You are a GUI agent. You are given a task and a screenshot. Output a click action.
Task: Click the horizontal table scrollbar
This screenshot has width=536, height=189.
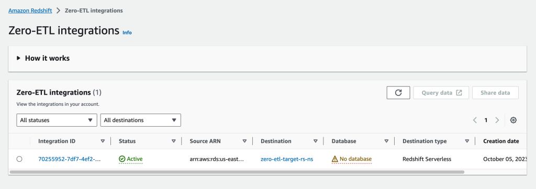click(x=237, y=172)
